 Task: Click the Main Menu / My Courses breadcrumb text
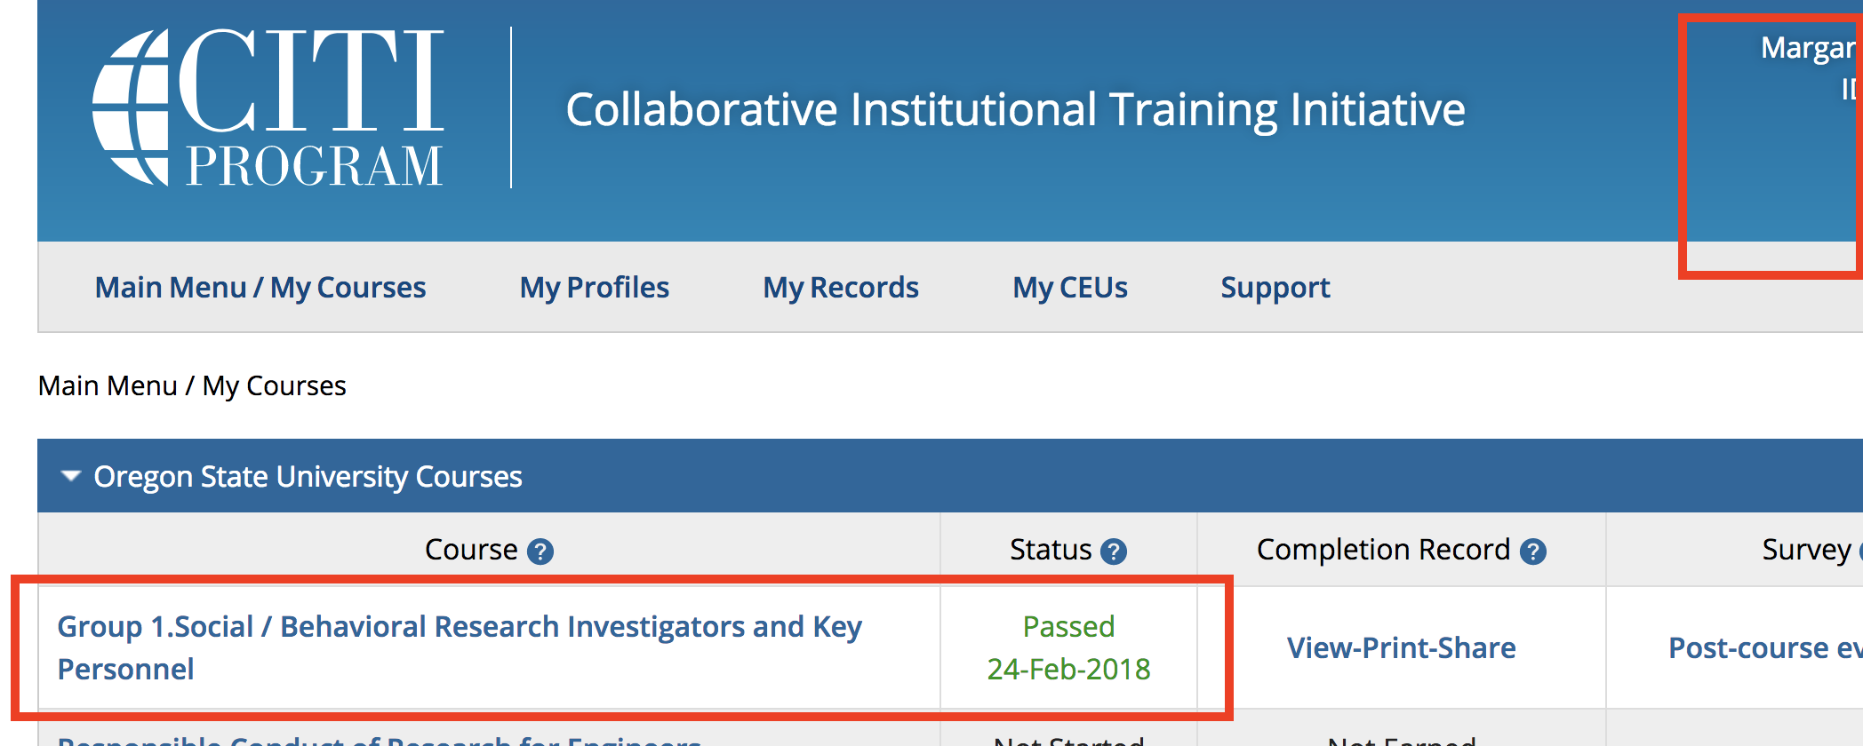pyautogui.click(x=192, y=385)
